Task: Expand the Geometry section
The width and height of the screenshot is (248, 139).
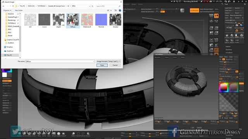Action: coord(229,50)
